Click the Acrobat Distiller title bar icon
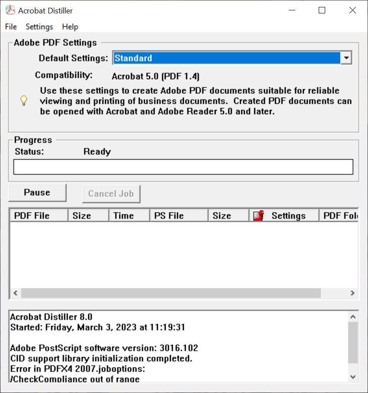Image resolution: width=368 pixels, height=393 pixels. [x=10, y=10]
